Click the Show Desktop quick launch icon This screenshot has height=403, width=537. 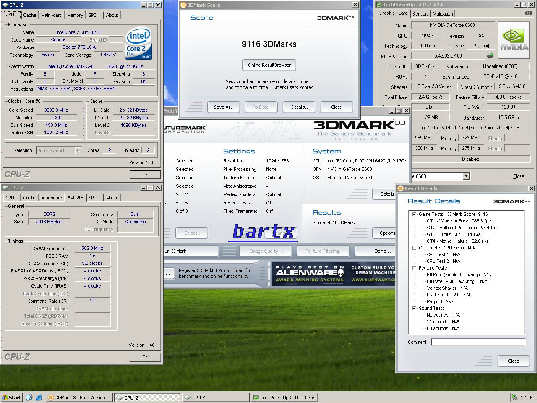pos(29,397)
